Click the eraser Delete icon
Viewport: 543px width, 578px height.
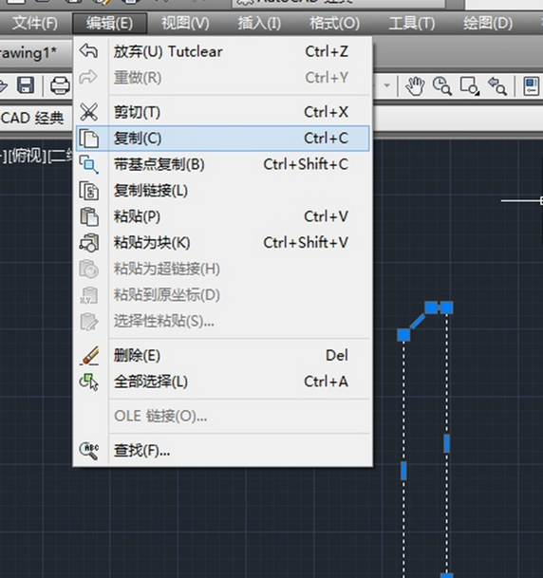(89, 356)
